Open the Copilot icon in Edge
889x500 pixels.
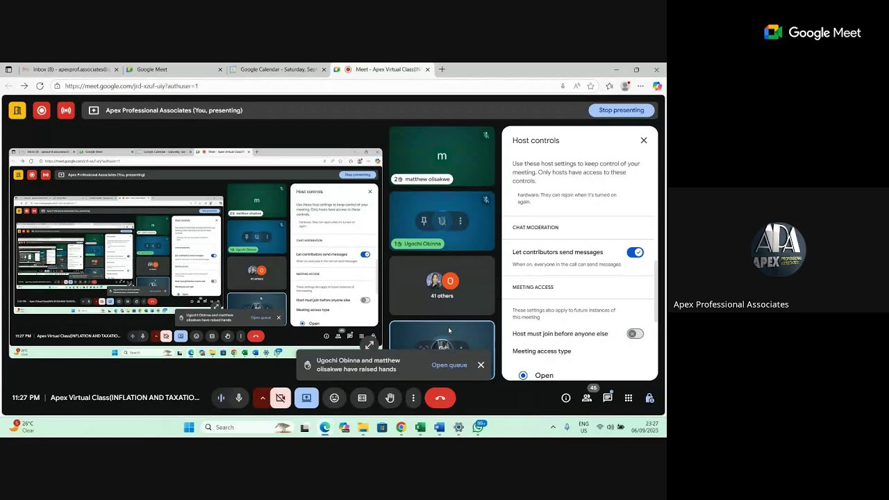point(657,86)
